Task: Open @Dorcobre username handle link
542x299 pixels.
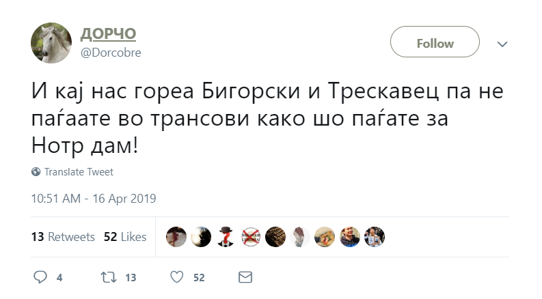Action: point(111,53)
